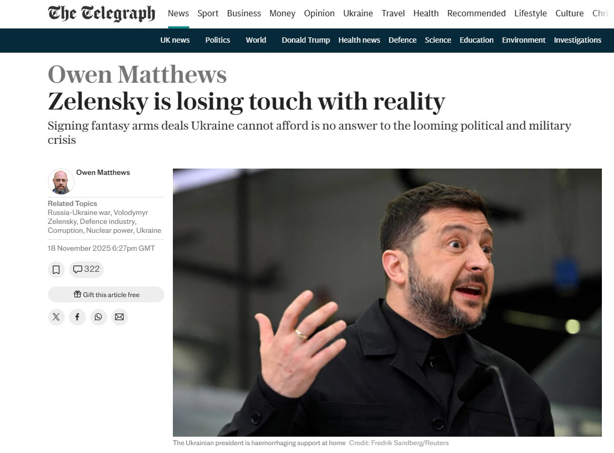Open Politics in sub-navigation
This screenshot has width=614, height=453.
218,40
